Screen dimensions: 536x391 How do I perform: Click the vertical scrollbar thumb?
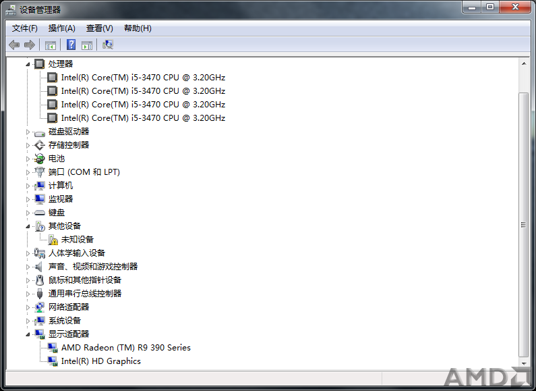(524, 225)
